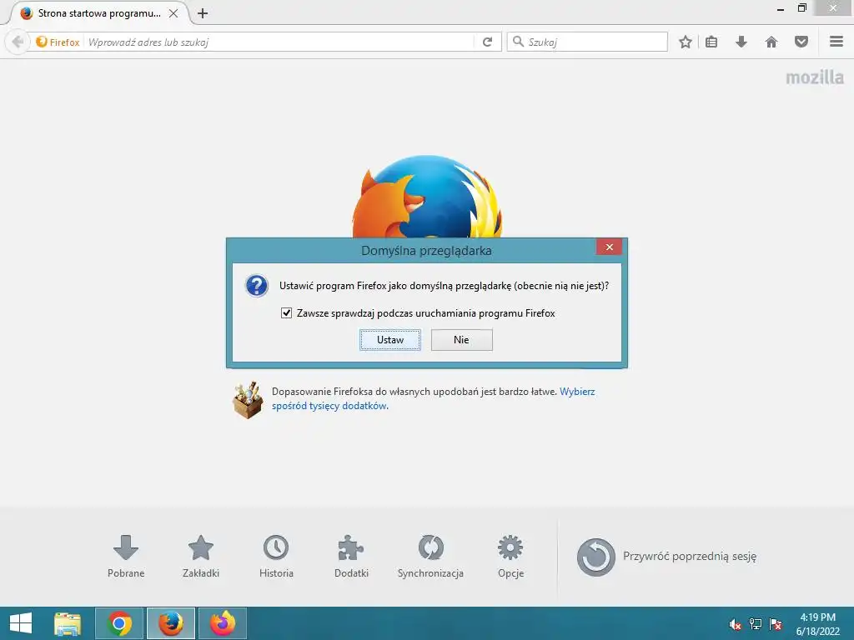This screenshot has height=640, width=854.
Task: Open Opcje options shortcut
Action: click(x=511, y=556)
